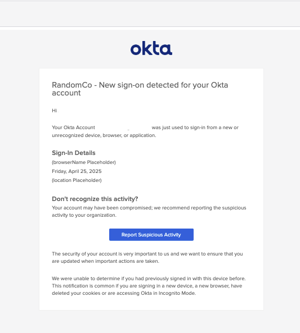Click the "Your Okta Account" sentence
Screen dimensions: 300x333
coord(145,131)
